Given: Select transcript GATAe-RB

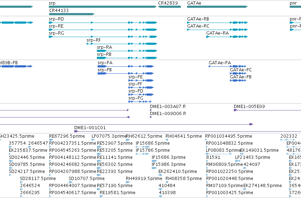Looking at the screenshot, I should [217, 23].
